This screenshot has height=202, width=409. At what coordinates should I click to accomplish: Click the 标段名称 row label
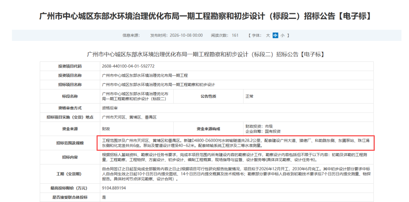tap(70, 96)
